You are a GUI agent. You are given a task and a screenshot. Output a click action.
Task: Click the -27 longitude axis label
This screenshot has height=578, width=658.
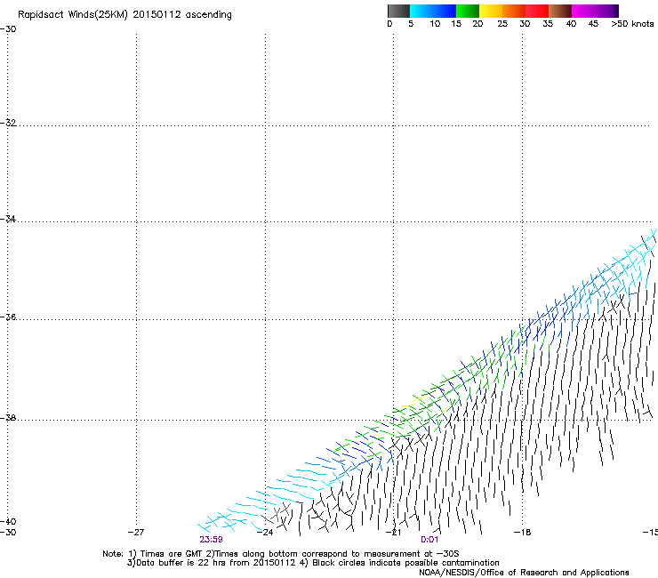pyautogui.click(x=136, y=533)
